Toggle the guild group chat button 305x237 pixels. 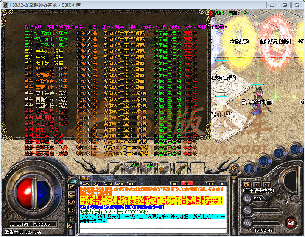point(72,210)
